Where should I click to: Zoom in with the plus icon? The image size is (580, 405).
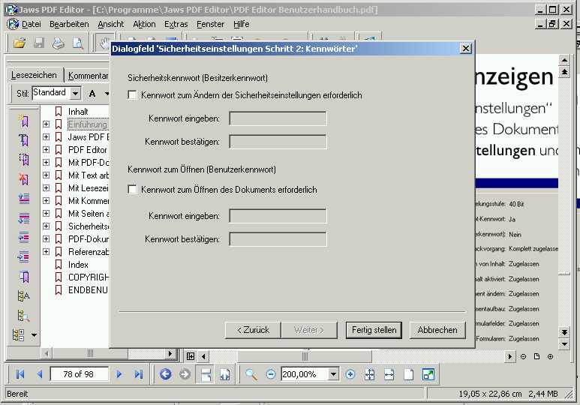350,374
